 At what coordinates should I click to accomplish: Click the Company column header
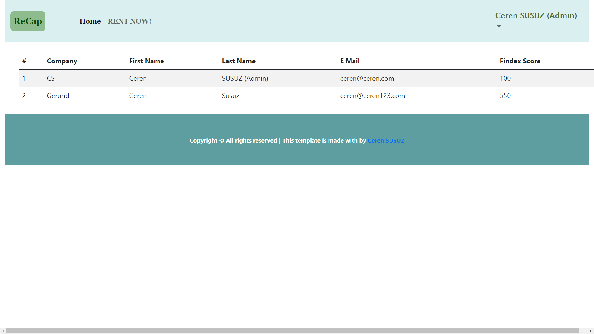(62, 61)
